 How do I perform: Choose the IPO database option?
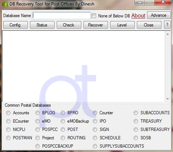point(95,121)
